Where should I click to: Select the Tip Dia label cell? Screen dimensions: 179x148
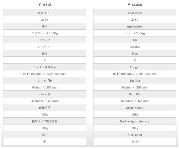pos(135,81)
